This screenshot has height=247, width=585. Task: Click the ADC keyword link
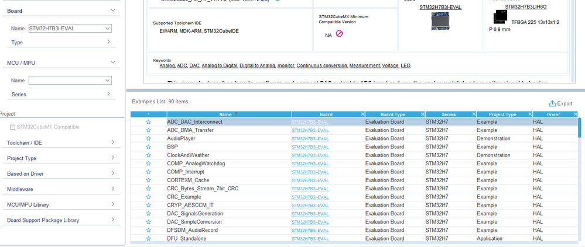pyautogui.click(x=182, y=66)
